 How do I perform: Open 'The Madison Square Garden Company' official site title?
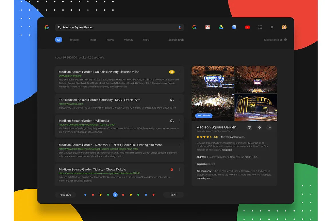(x=99, y=100)
